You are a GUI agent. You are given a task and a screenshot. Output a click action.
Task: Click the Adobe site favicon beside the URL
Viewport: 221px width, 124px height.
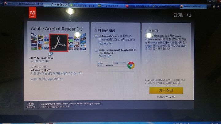pyautogui.click(x=6, y=3)
